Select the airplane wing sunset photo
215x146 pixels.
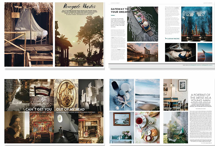pos(204,52)
